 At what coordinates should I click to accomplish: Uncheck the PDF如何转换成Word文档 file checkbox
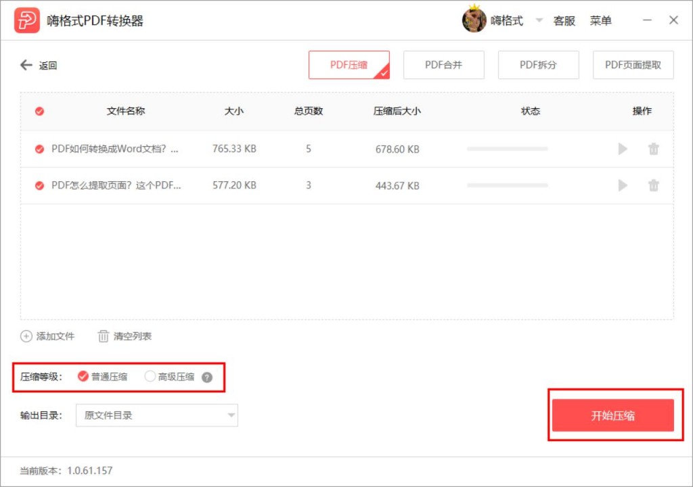(39, 149)
